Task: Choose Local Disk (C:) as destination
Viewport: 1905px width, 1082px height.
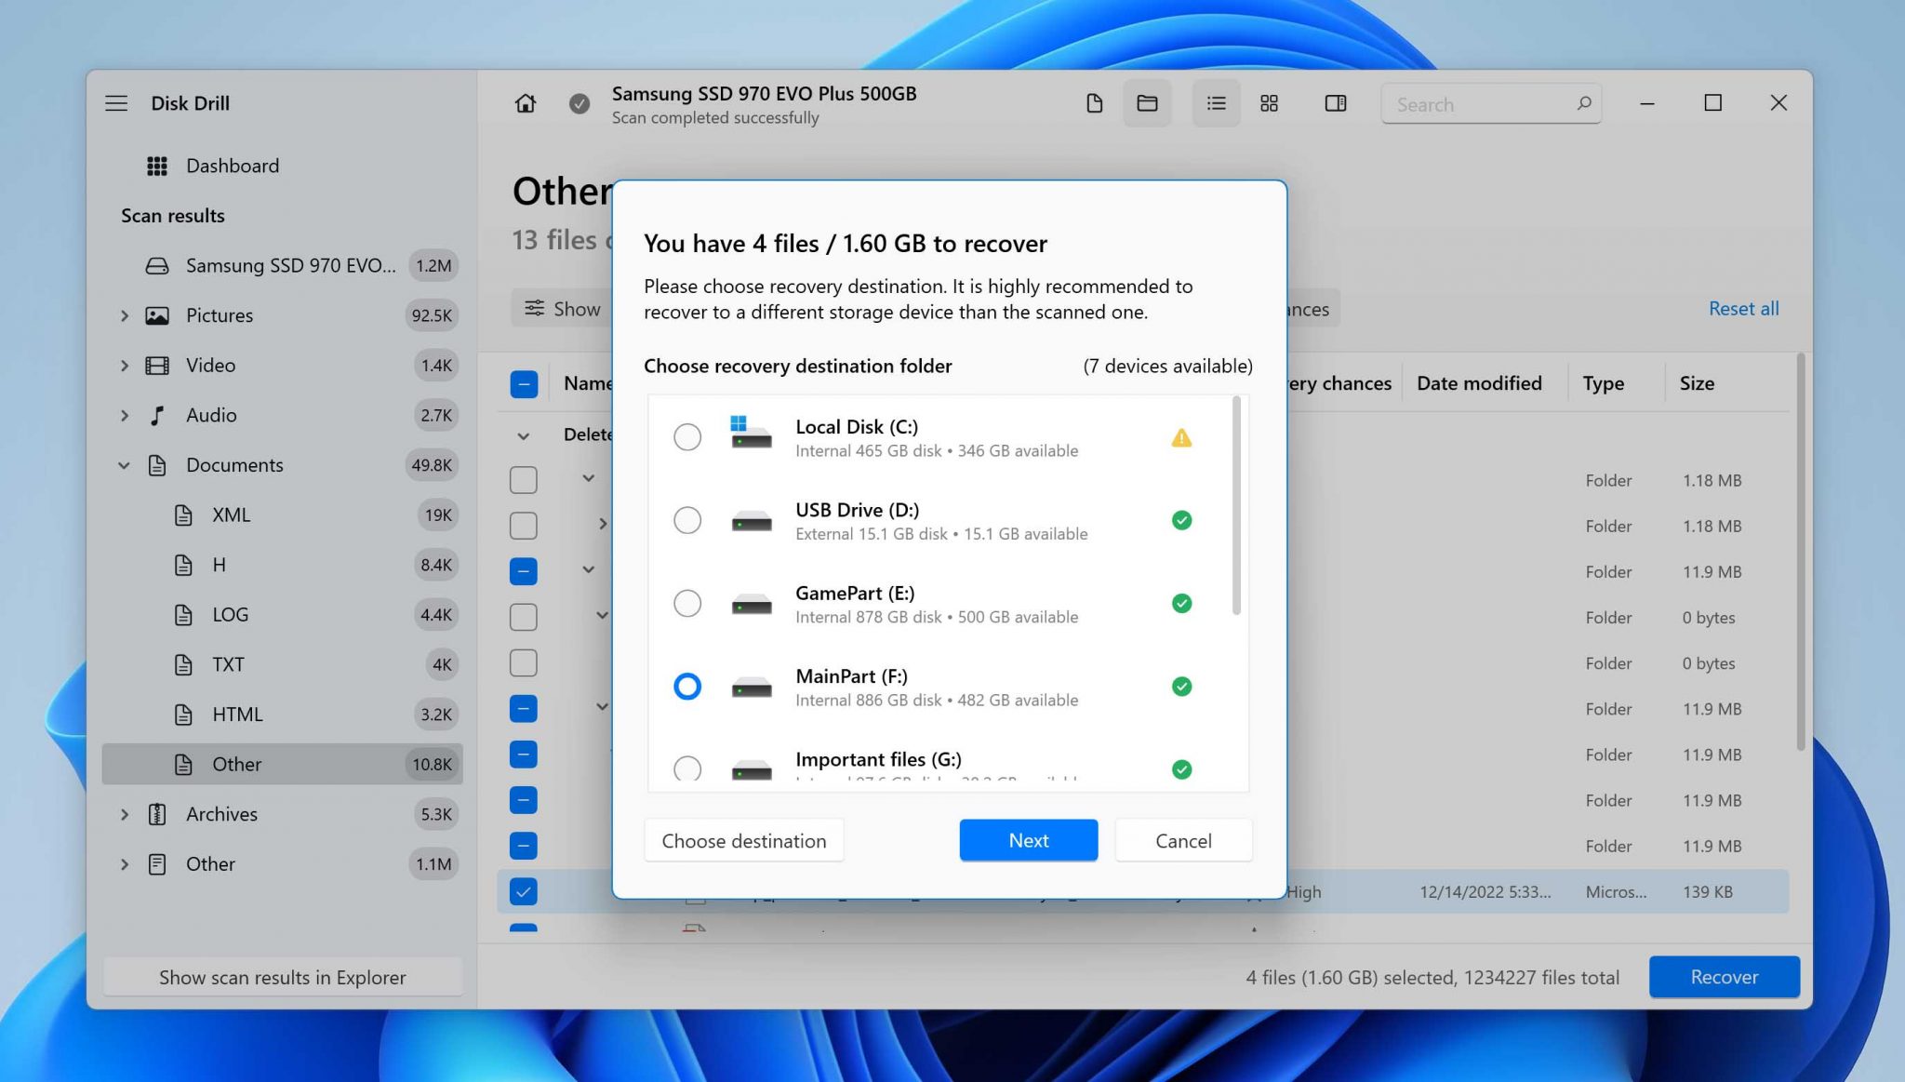Action: [687, 436]
